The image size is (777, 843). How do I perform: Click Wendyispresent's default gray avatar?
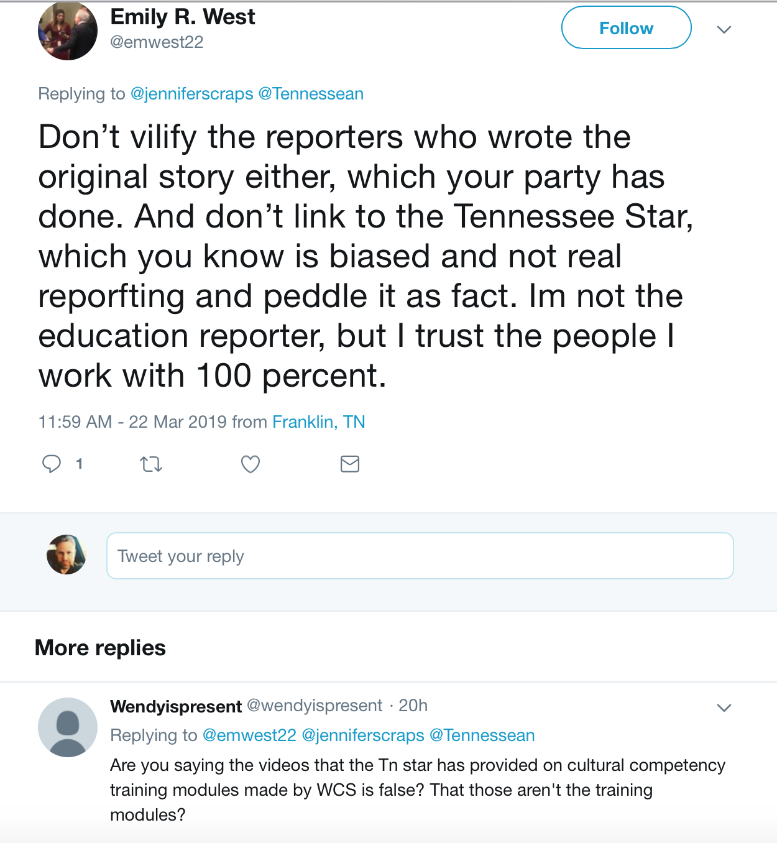pos(68,727)
